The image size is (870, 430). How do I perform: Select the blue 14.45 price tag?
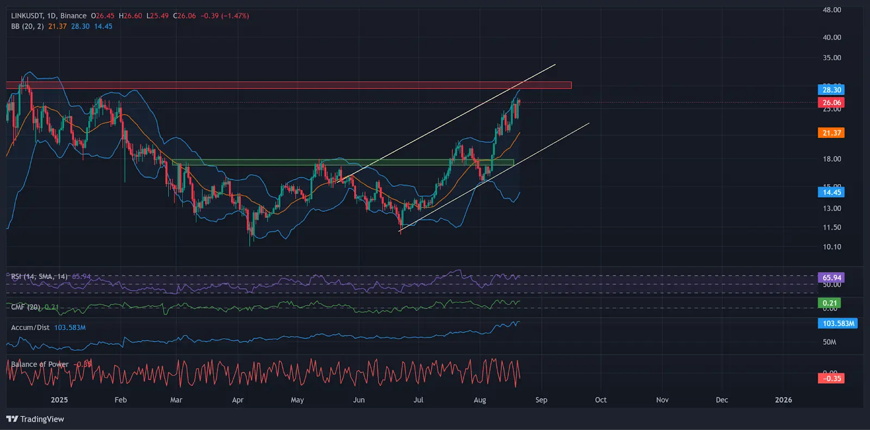pos(831,192)
